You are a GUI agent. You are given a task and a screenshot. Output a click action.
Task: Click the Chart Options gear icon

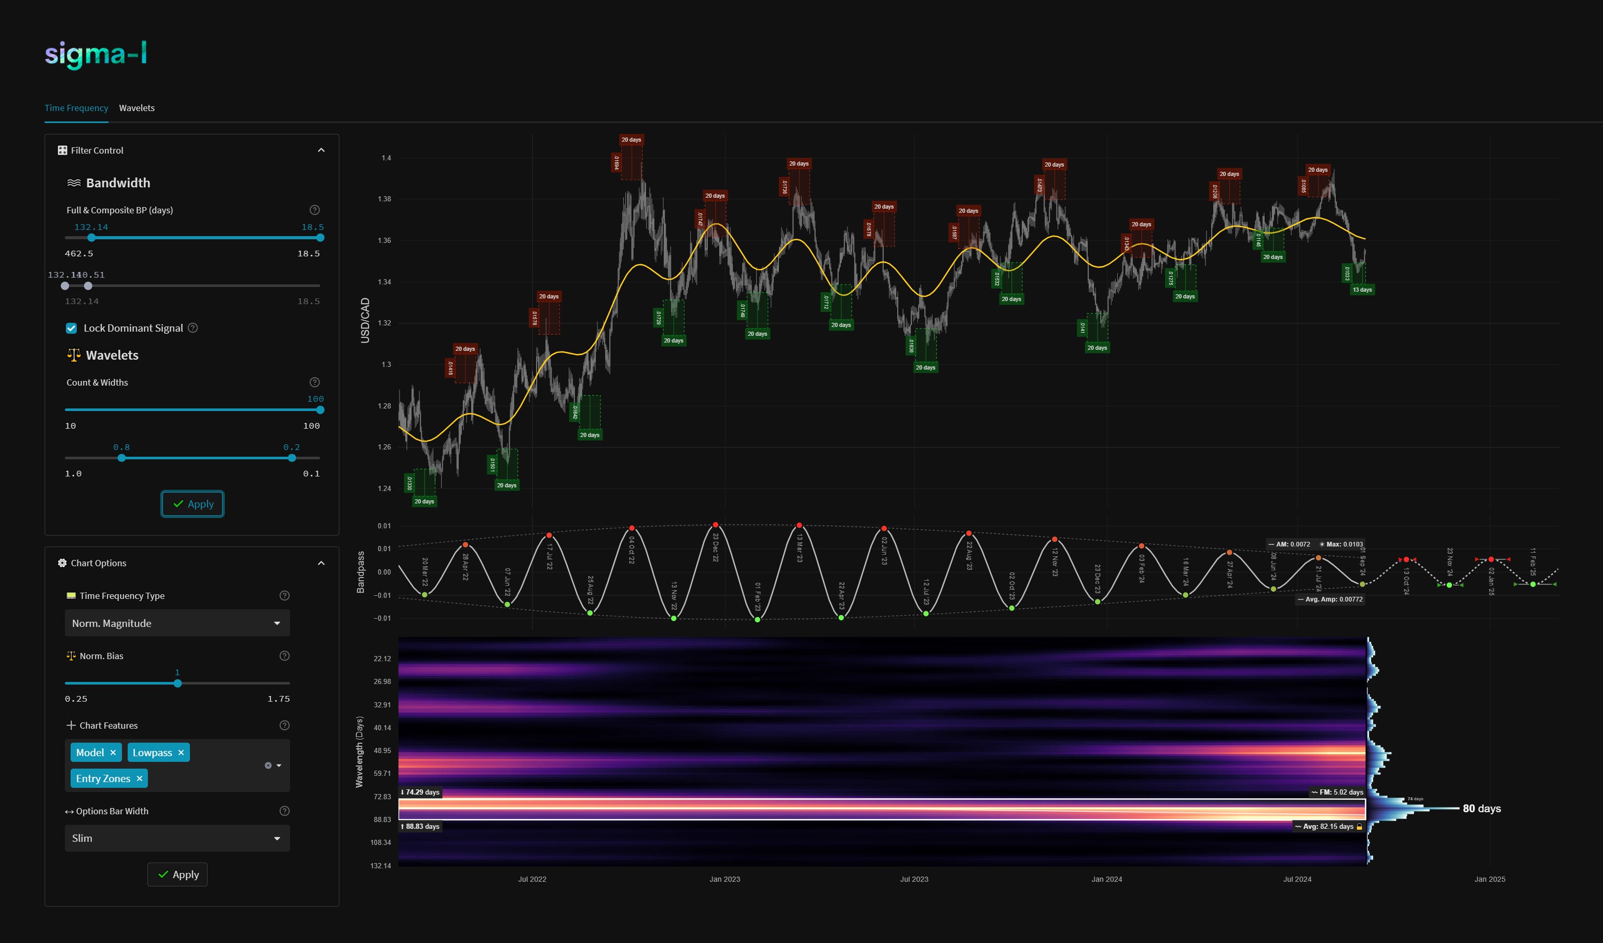coord(62,563)
